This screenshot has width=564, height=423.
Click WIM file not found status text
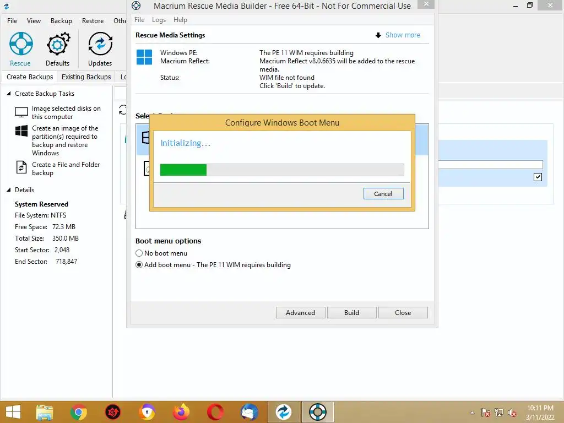click(x=286, y=78)
